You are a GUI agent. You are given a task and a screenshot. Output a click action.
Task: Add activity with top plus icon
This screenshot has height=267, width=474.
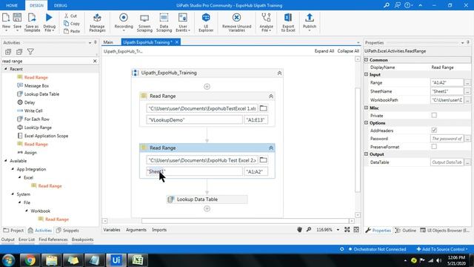pyautogui.click(x=207, y=87)
